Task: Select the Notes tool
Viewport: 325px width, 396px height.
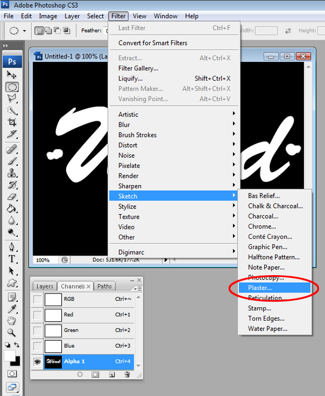Action: click(x=11, y=297)
